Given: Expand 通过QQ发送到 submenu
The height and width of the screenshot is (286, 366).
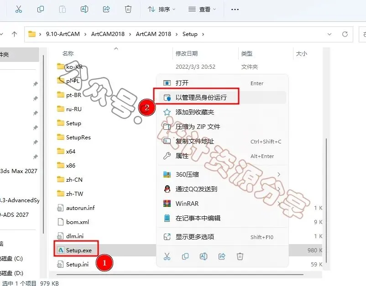Looking at the screenshot, I should pyautogui.click(x=222, y=189).
